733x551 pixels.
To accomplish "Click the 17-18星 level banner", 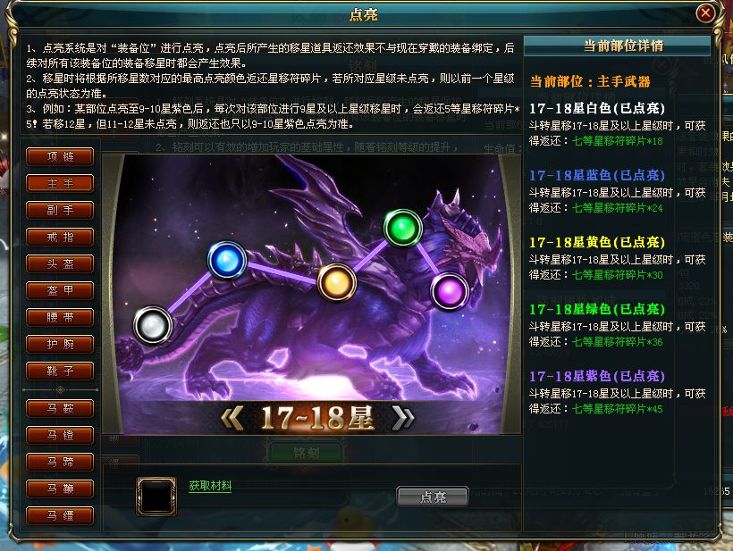I will tap(317, 417).
